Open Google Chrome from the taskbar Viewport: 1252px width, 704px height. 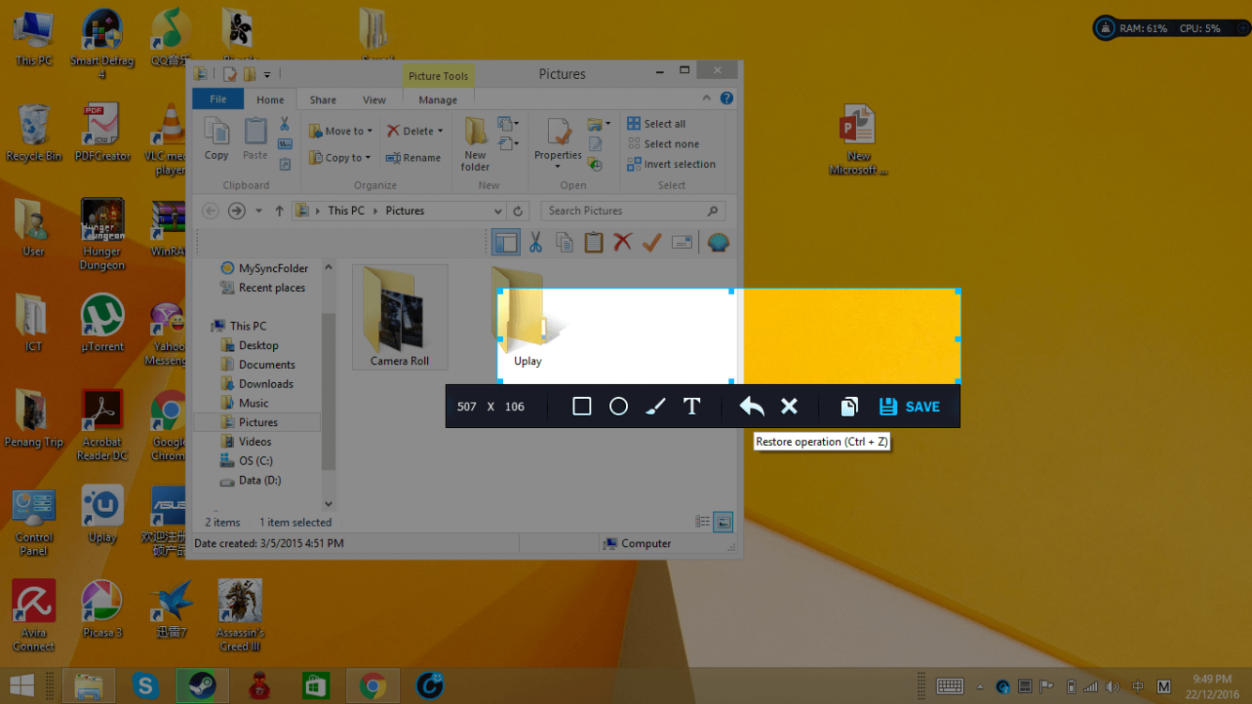pyautogui.click(x=373, y=686)
